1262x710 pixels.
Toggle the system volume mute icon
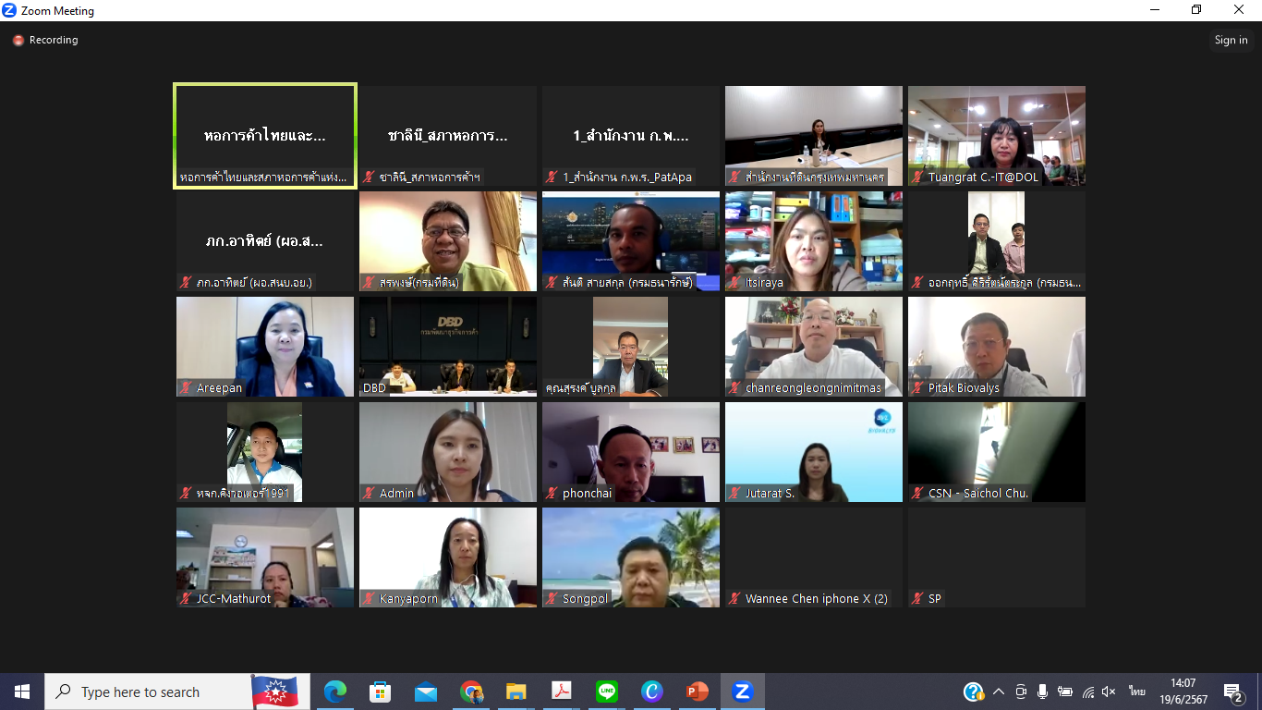(1110, 692)
